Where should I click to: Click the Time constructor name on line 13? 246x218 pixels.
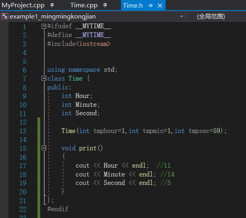[68, 131]
